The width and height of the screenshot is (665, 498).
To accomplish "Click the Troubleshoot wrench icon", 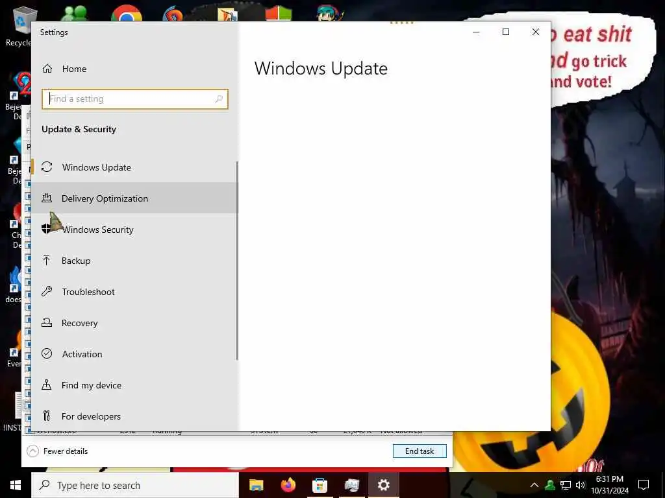I will 47,291.
